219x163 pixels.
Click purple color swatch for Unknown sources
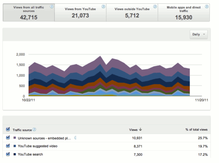point(14,138)
